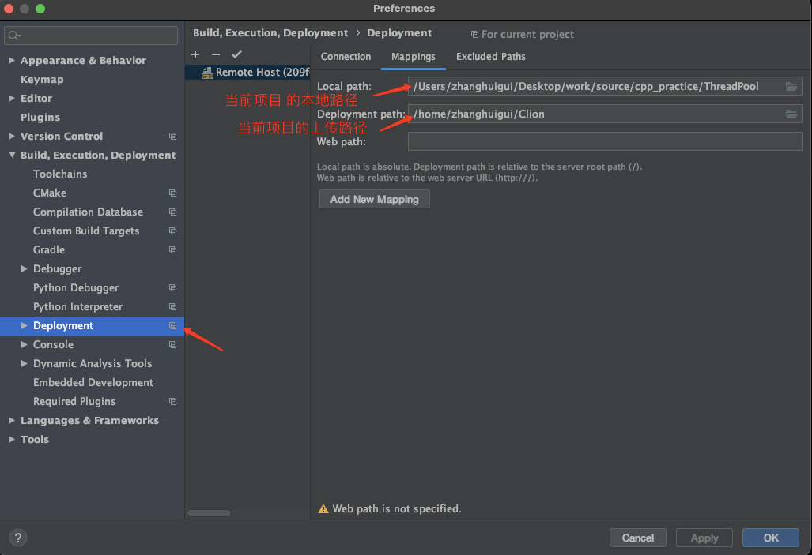Click project-level icon next to Compilation Database
The height and width of the screenshot is (555, 812).
point(172,212)
